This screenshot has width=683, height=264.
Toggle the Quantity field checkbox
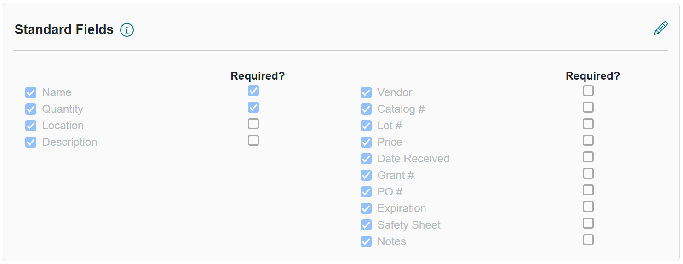(31, 109)
